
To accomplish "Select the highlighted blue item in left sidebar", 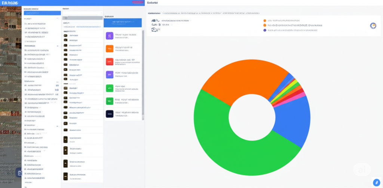I will point(42,13).
